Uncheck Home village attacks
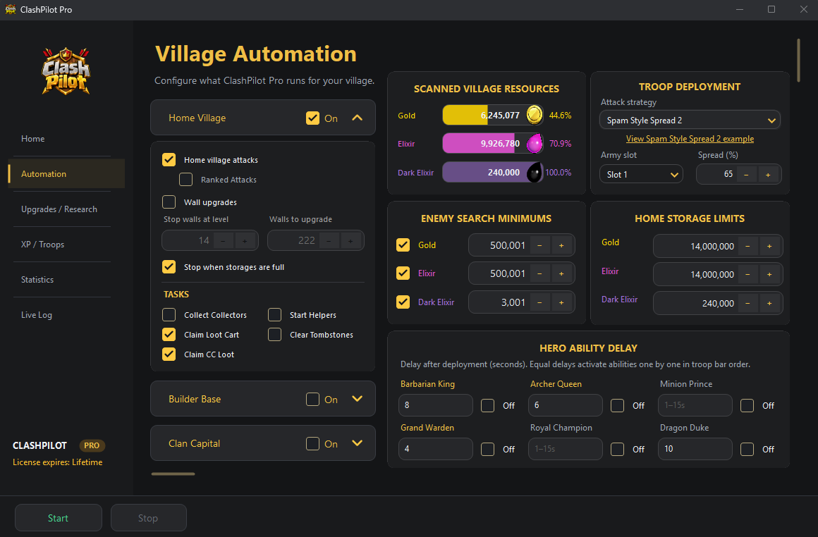The width and height of the screenshot is (818, 537). point(169,159)
